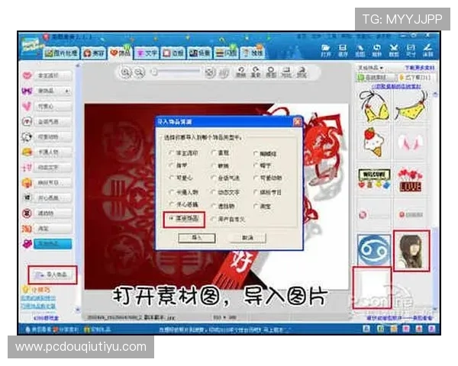This screenshot has width=458, height=366.
Task: Switch to the 文字 tab
Action: [147, 53]
